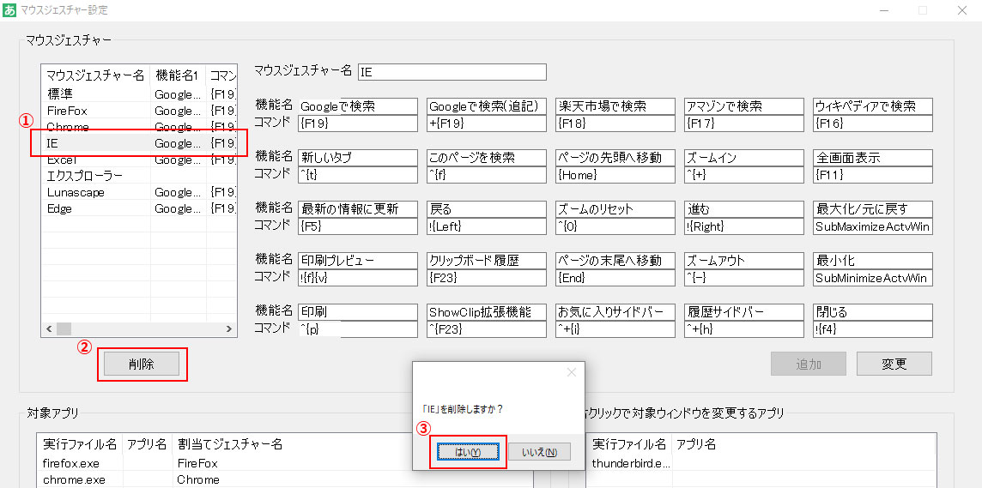982x488 pixels.
Task: Click the このページを検索 field
Action: coord(487,158)
